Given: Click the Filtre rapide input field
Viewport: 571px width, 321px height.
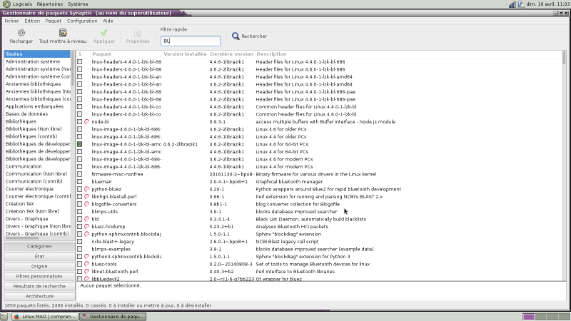Looking at the screenshot, I should (x=191, y=41).
